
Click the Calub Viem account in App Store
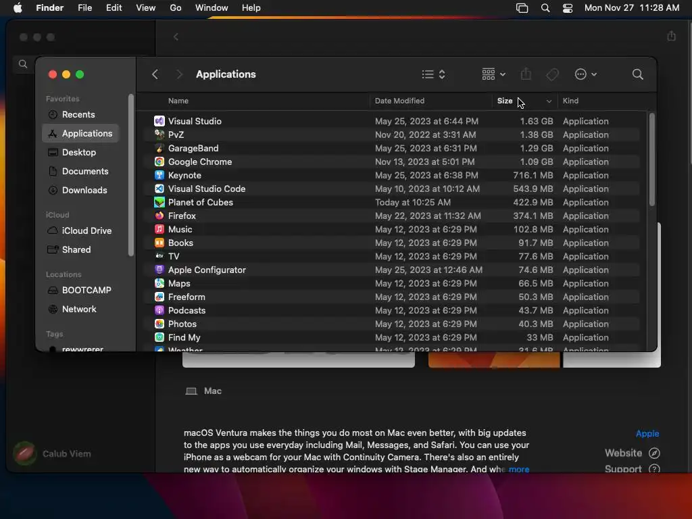point(52,453)
